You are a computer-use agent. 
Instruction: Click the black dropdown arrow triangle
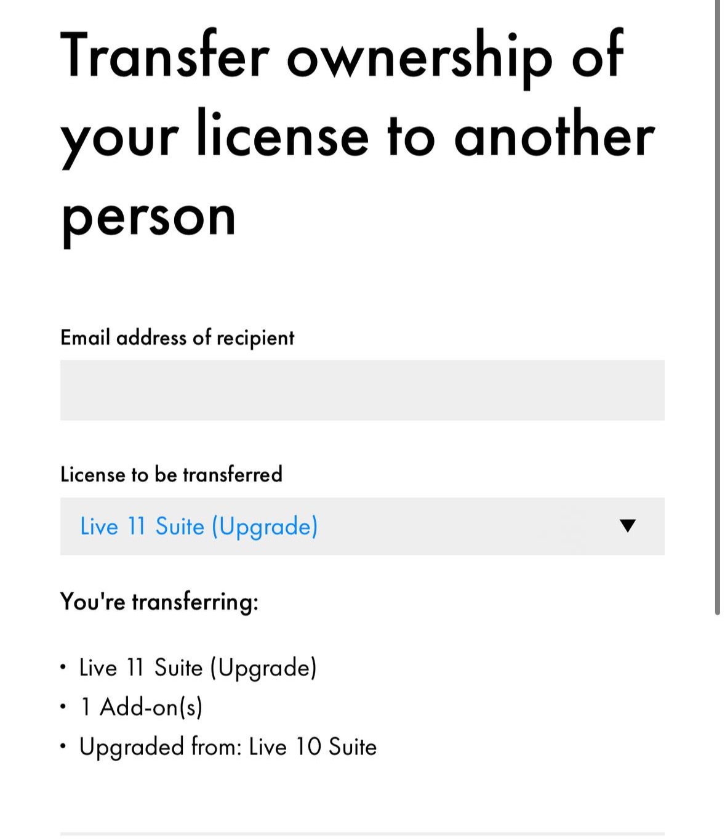tap(627, 525)
